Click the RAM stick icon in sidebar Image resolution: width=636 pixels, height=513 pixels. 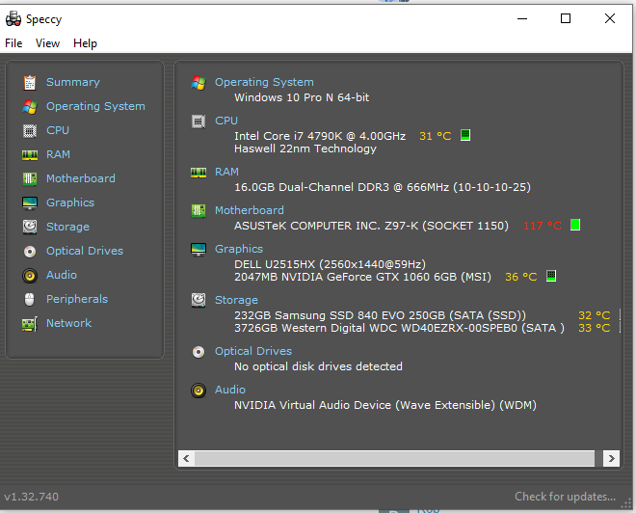(30, 154)
